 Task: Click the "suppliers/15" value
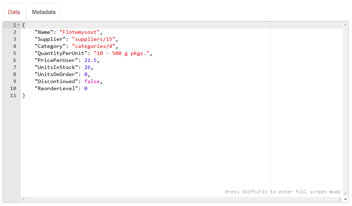click(93, 39)
